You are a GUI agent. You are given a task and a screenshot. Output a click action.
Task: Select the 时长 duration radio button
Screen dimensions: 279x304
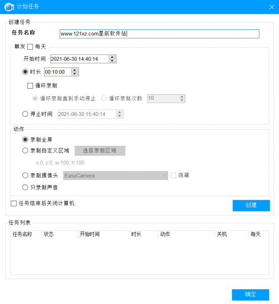[25, 72]
